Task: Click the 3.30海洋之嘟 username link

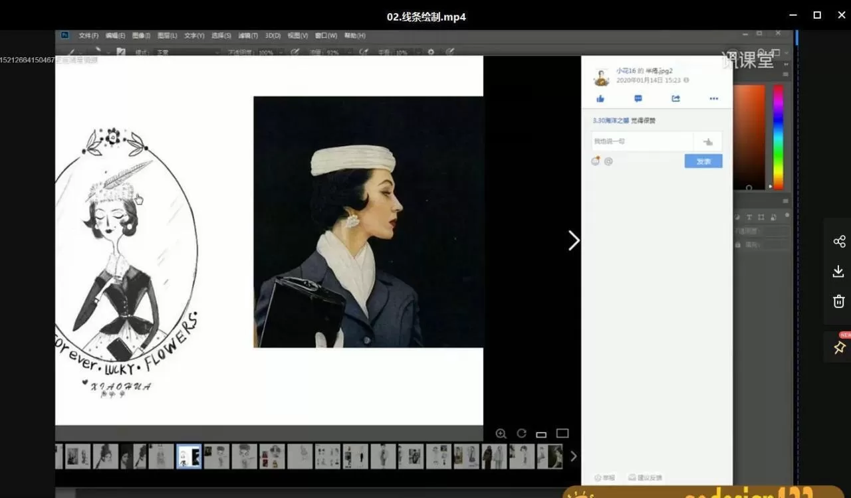Action: (x=610, y=121)
